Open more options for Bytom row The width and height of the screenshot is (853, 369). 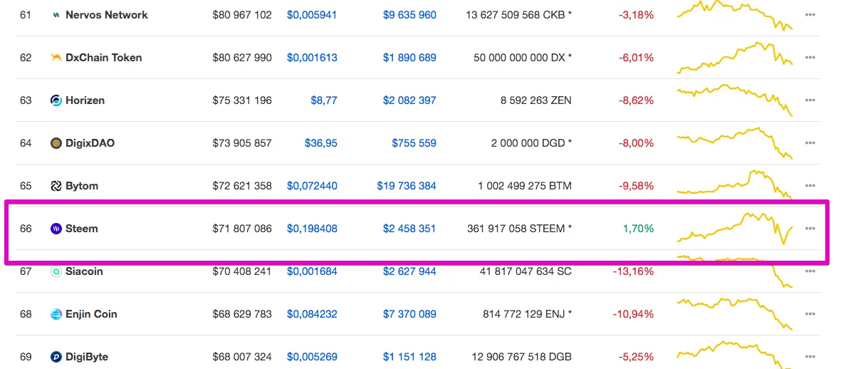point(810,186)
